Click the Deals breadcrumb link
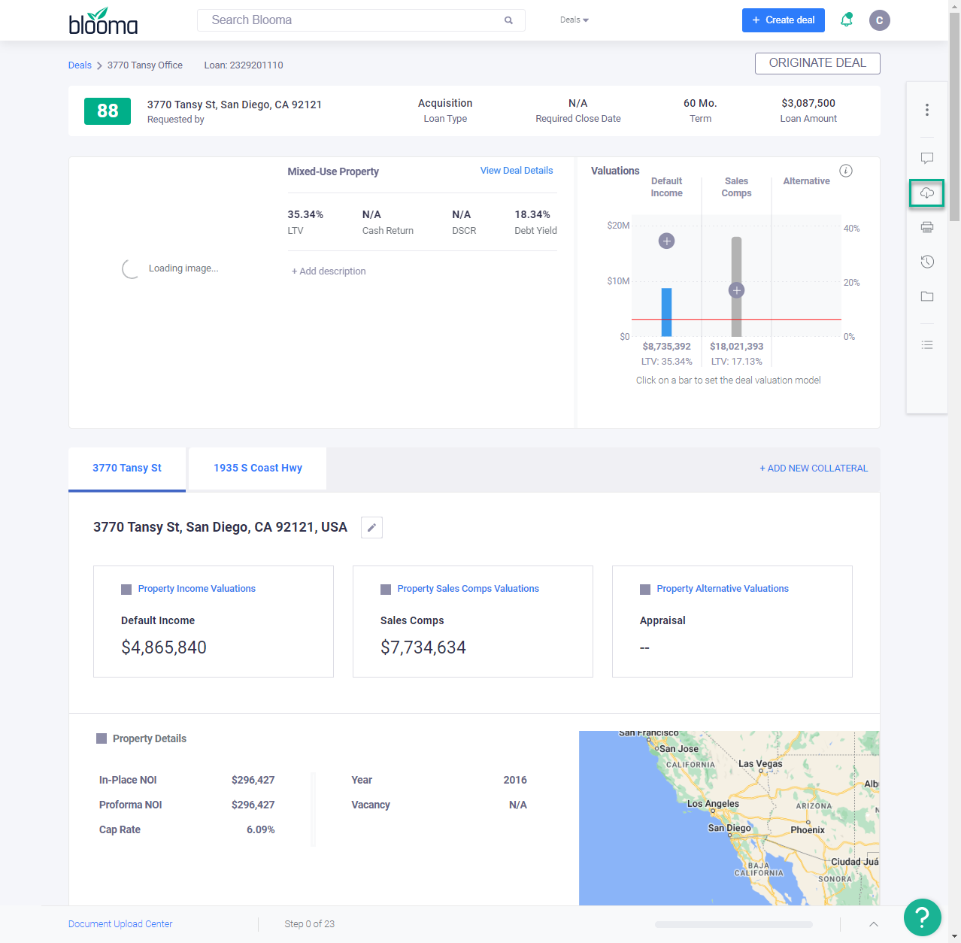 (80, 65)
